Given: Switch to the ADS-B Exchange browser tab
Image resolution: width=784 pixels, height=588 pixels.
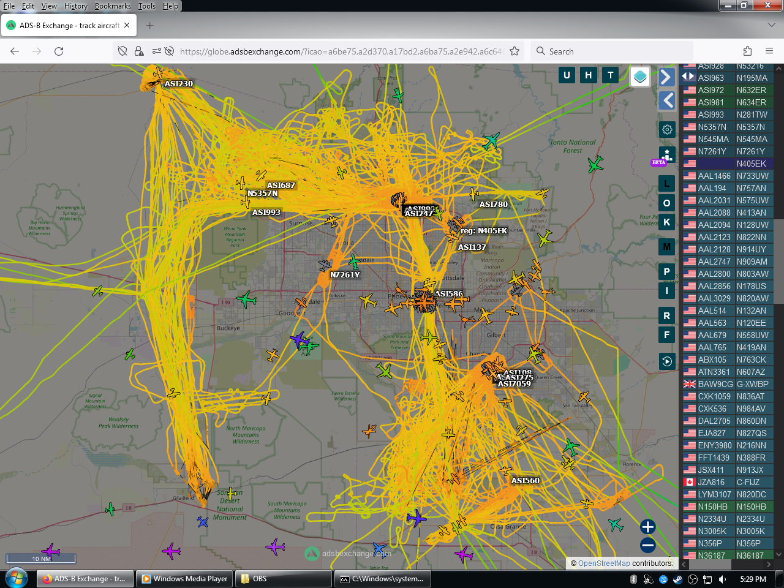Looking at the screenshot, I should 69,26.
